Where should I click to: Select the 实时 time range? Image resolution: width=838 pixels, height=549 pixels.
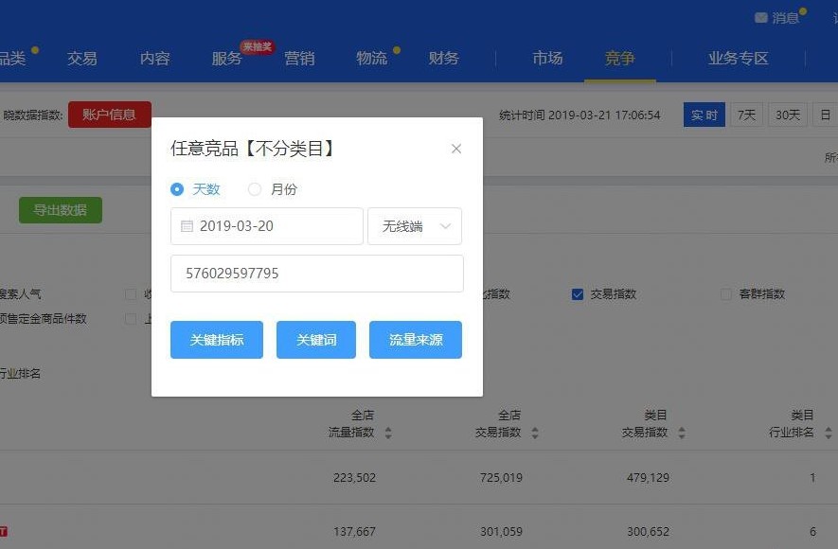(704, 115)
